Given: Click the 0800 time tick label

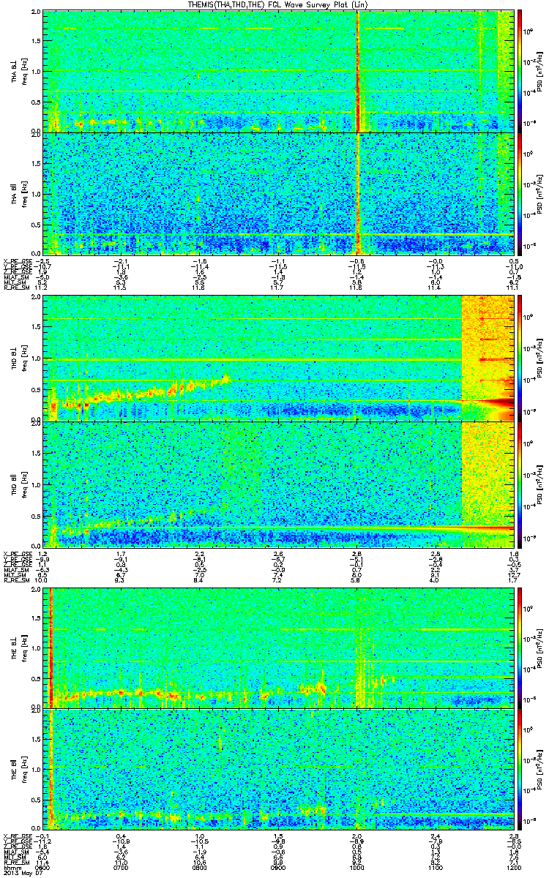Looking at the screenshot, I should point(200,868).
